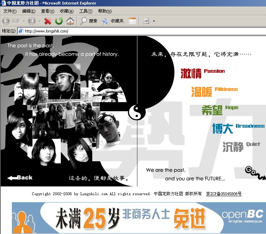Open the 文件(F) File menu
This screenshot has height=234, width=266.
10,11
